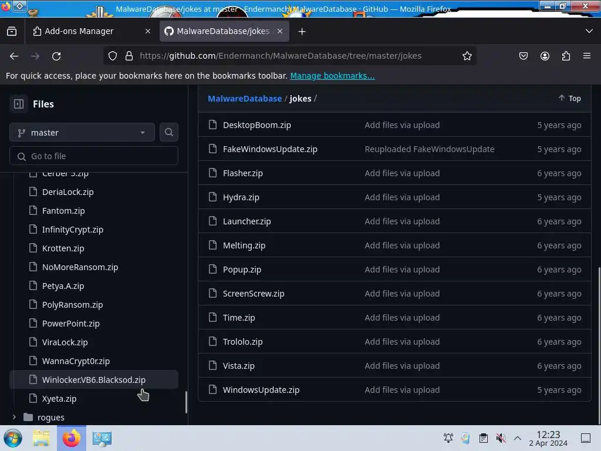The width and height of the screenshot is (601, 451).
Task: Go to the MalwareDatabase breadcrumb link
Action: [245, 99]
